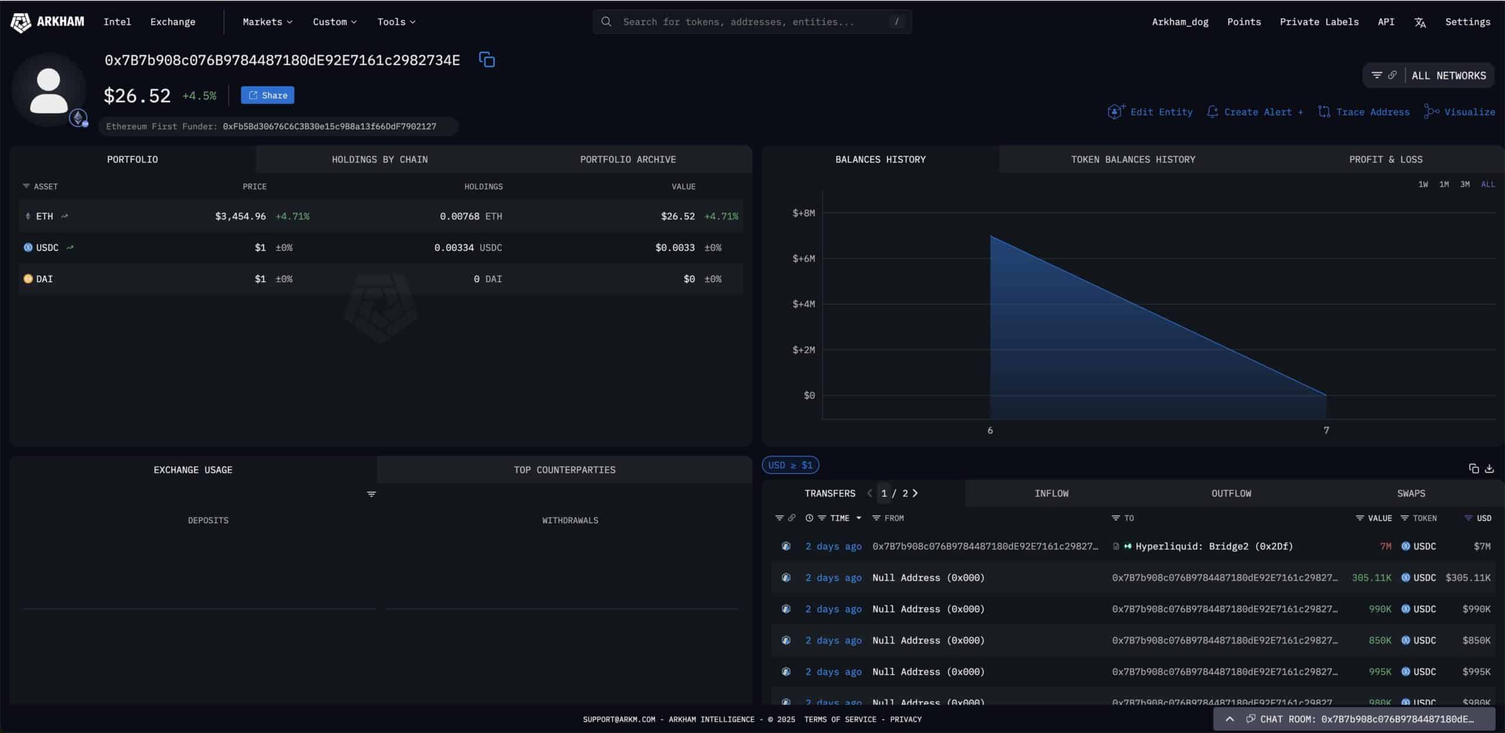Screen dimensions: 1505x733
Task: Click the chain link icon next to the network filter
Action: pyautogui.click(x=1393, y=75)
